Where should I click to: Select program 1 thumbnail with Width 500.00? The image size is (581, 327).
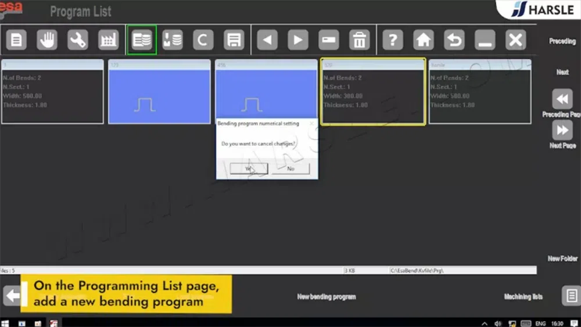tap(53, 91)
